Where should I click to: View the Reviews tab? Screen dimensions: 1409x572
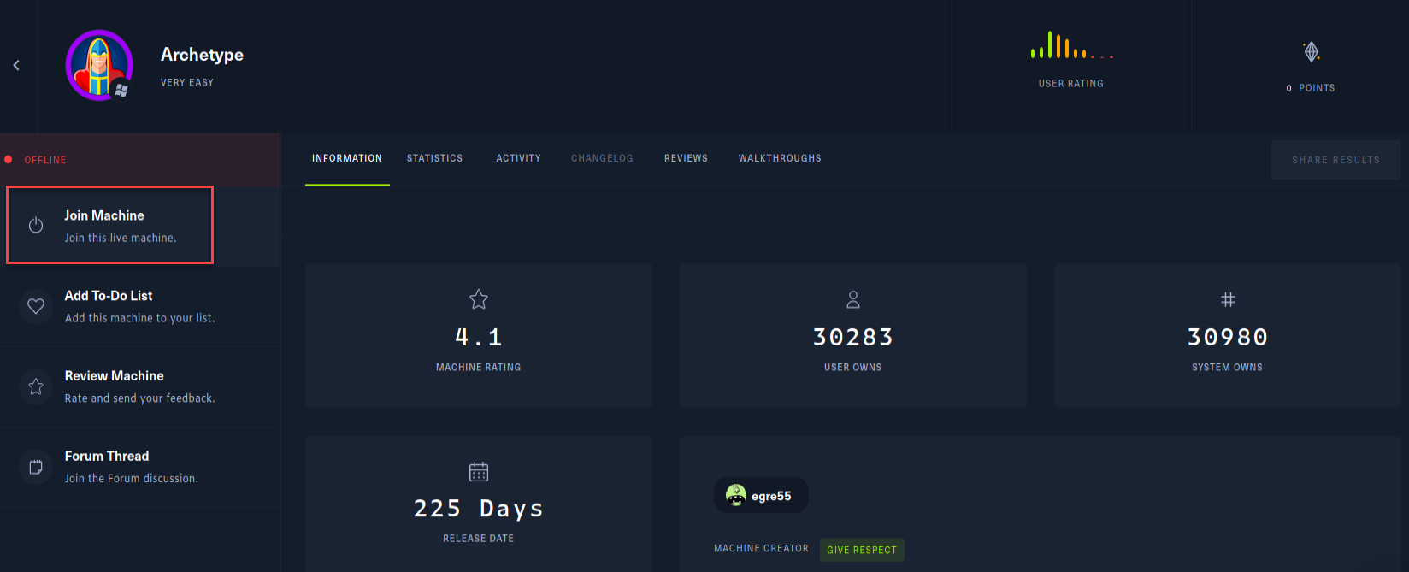pos(686,158)
